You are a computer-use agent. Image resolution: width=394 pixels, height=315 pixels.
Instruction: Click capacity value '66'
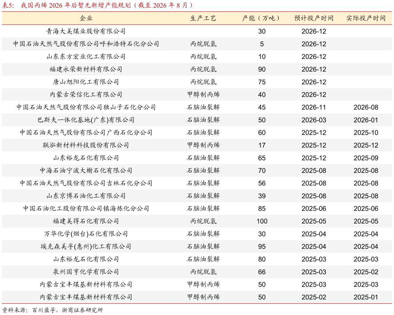[x=262, y=272]
